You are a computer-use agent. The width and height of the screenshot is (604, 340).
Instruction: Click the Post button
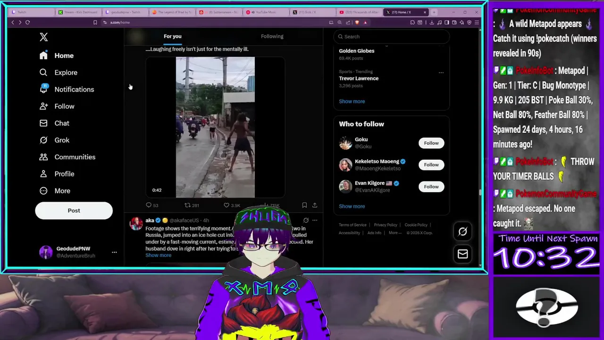(x=74, y=211)
